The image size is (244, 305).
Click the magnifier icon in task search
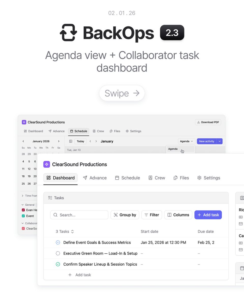[55, 215]
